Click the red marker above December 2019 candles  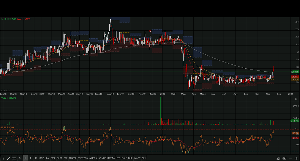(x=150, y=31)
